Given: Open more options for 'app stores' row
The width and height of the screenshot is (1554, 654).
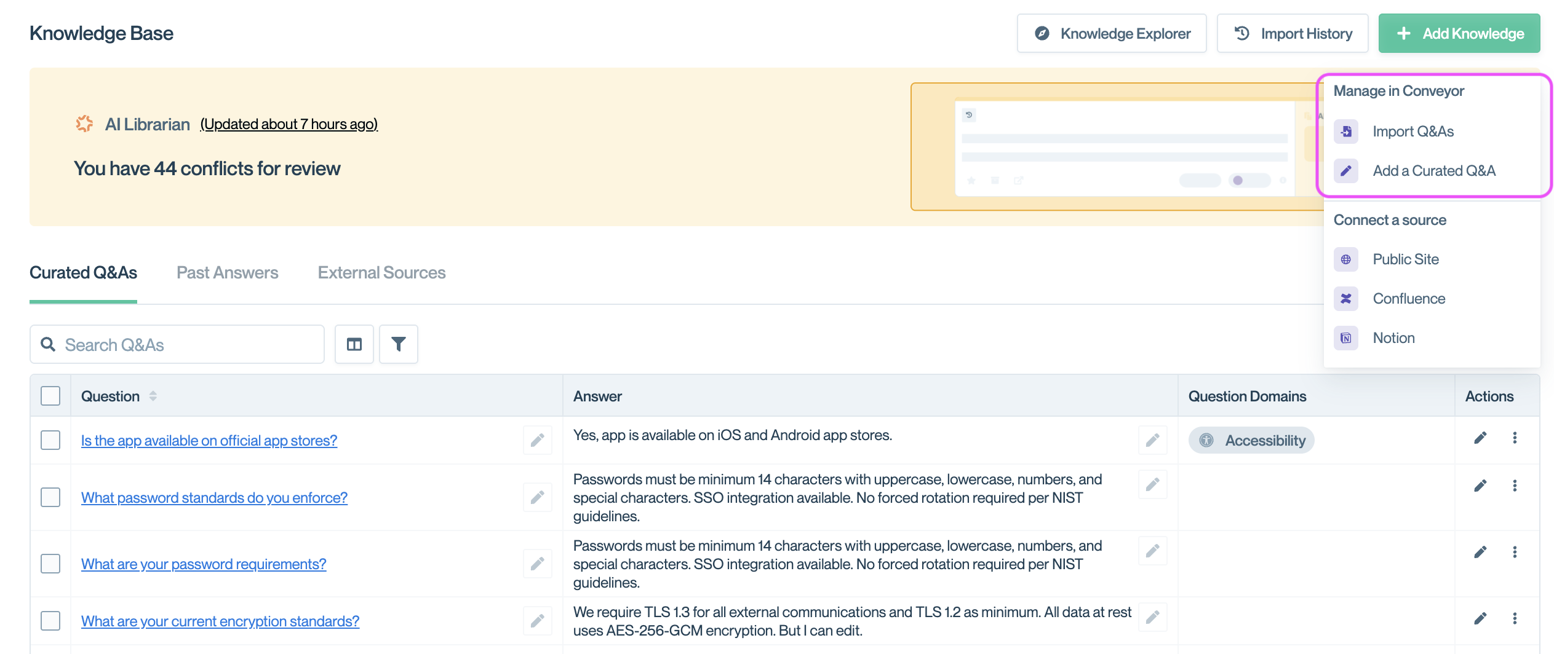Looking at the screenshot, I should tap(1515, 438).
